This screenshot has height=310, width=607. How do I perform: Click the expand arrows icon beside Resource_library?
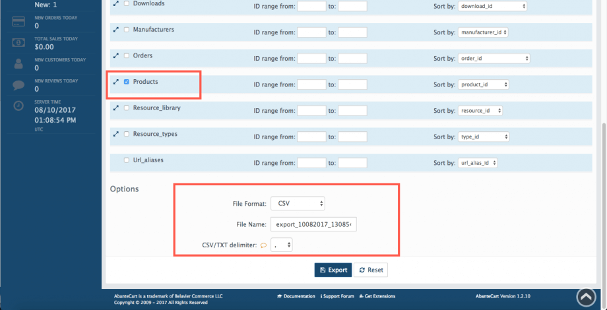(x=116, y=108)
